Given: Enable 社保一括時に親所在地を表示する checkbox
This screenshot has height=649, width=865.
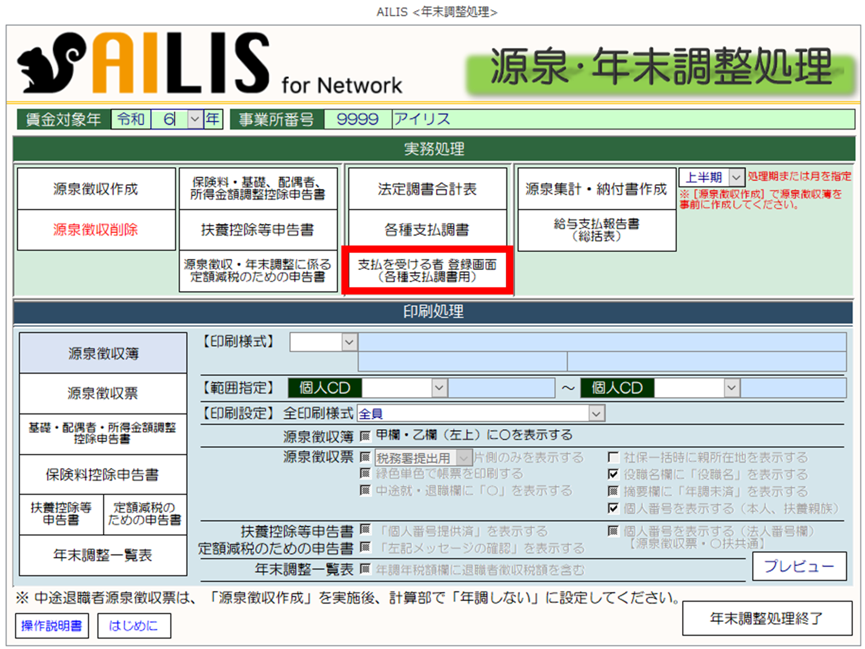Looking at the screenshot, I should (x=613, y=458).
